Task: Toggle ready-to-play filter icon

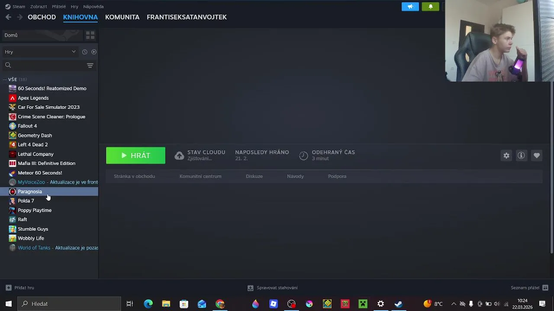Action: coord(94,52)
